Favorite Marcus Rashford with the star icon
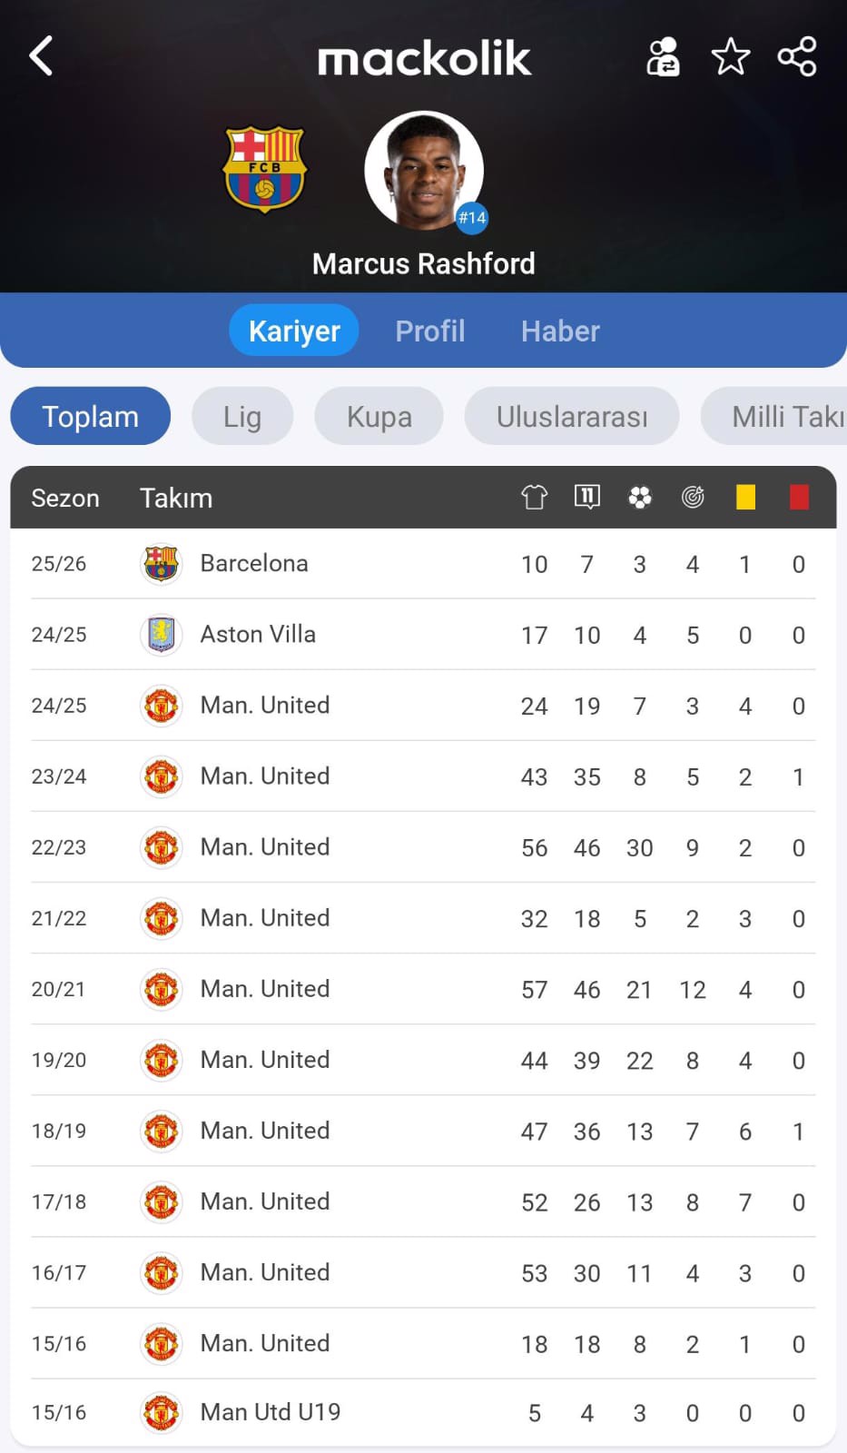 tap(731, 57)
